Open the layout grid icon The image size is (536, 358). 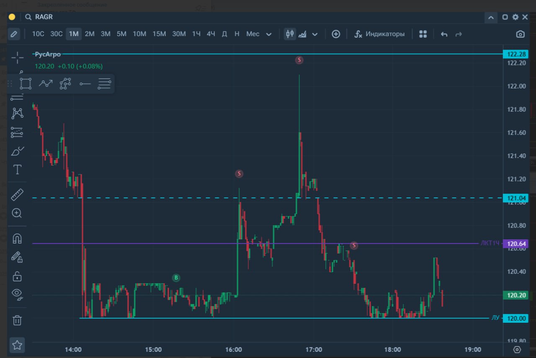tap(423, 34)
